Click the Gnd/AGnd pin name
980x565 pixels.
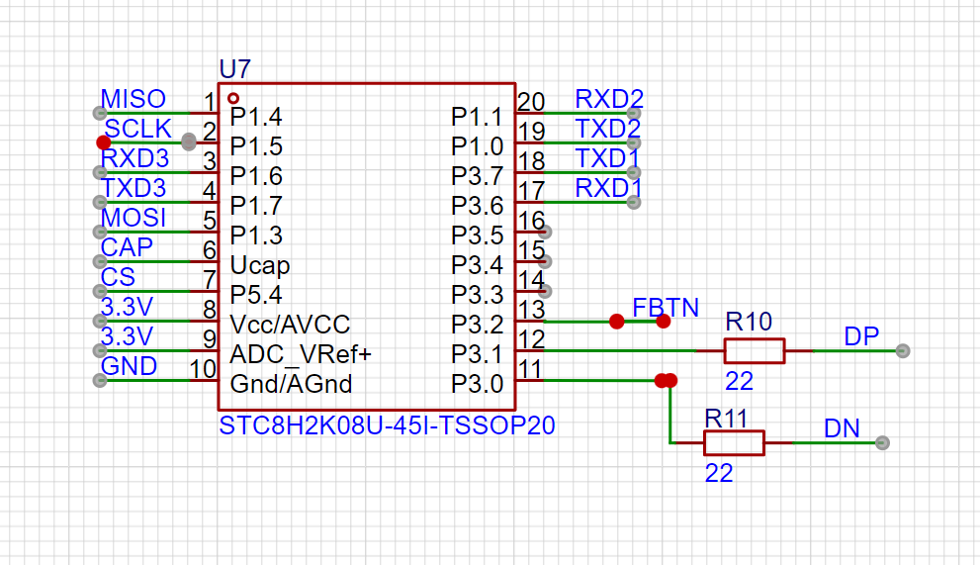292,384
